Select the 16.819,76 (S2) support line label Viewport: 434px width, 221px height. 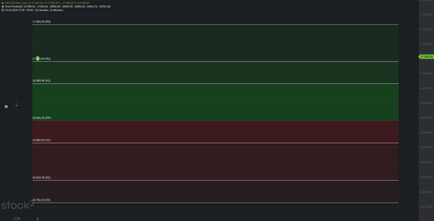(42, 177)
